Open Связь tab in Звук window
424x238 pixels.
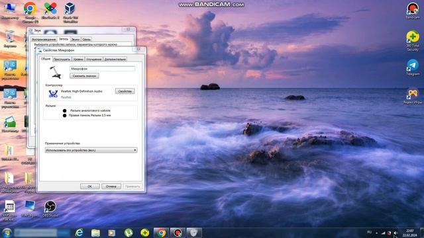(x=86, y=40)
